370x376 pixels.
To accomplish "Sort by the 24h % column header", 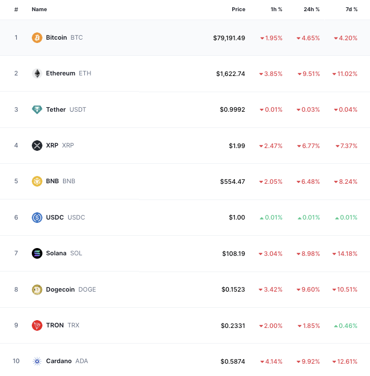I will pyautogui.click(x=311, y=9).
